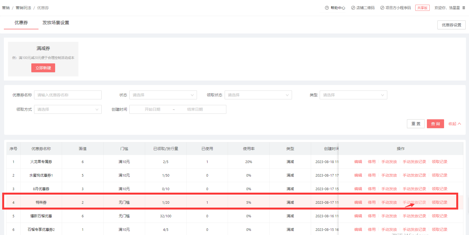Type in the 优惠券名称 input field

tap(68, 95)
